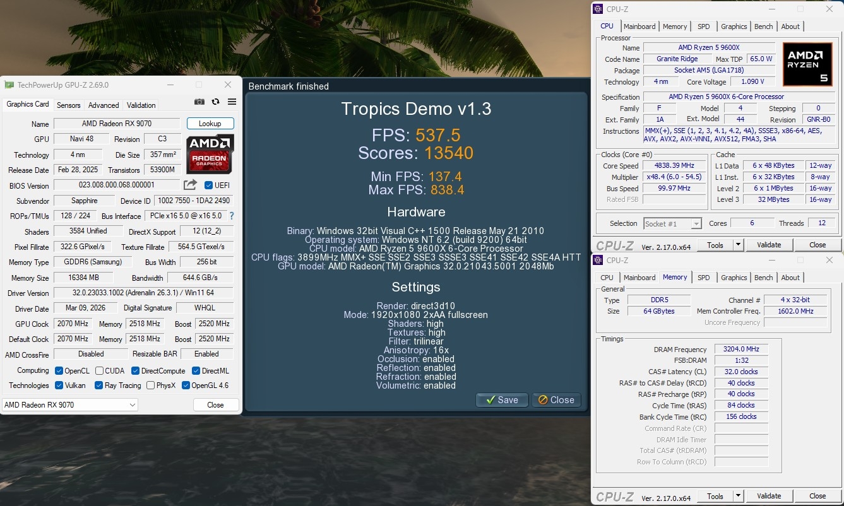Click the '16384 MB' memory size value
The width and height of the screenshot is (844, 506).
point(83,278)
